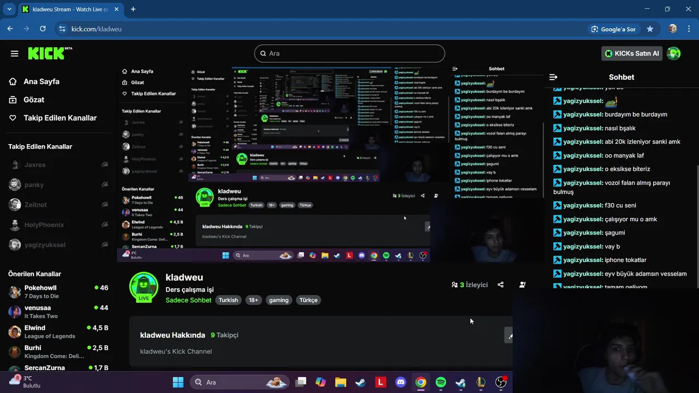Click the user icon right of share

point(523,284)
